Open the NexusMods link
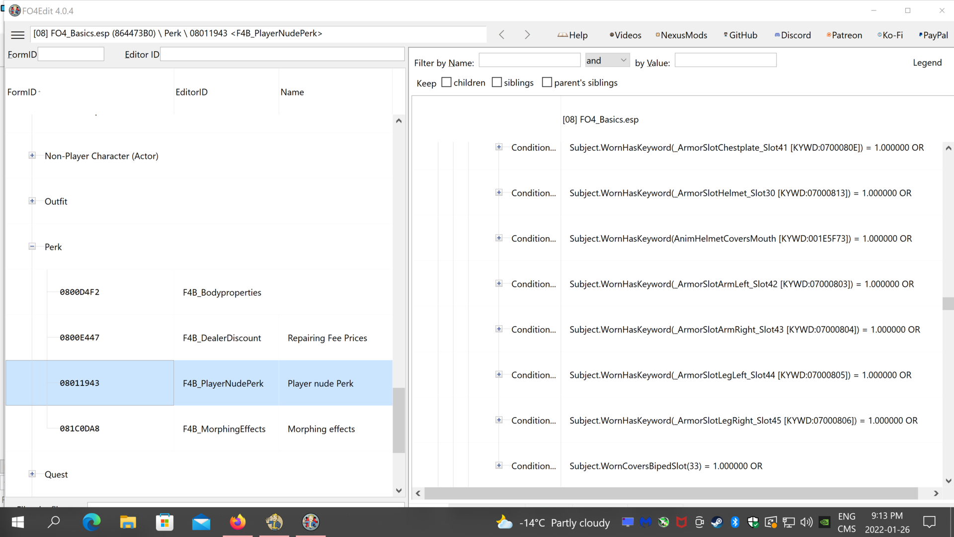Screen dimensions: 954x537 681,35
